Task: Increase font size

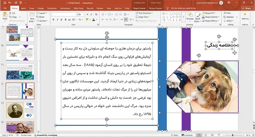Action: pos(87,14)
